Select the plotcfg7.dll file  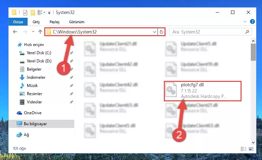click(203, 91)
